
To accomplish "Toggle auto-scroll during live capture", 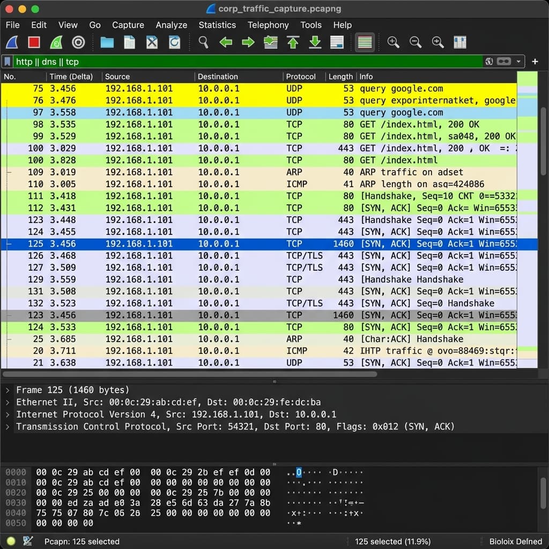I will click(x=337, y=42).
